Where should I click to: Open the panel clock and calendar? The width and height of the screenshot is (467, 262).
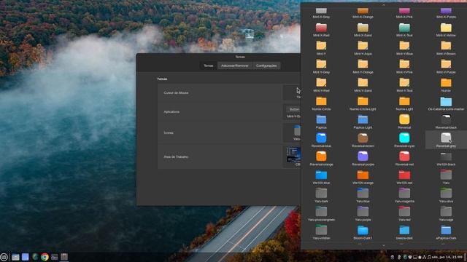click(447, 257)
